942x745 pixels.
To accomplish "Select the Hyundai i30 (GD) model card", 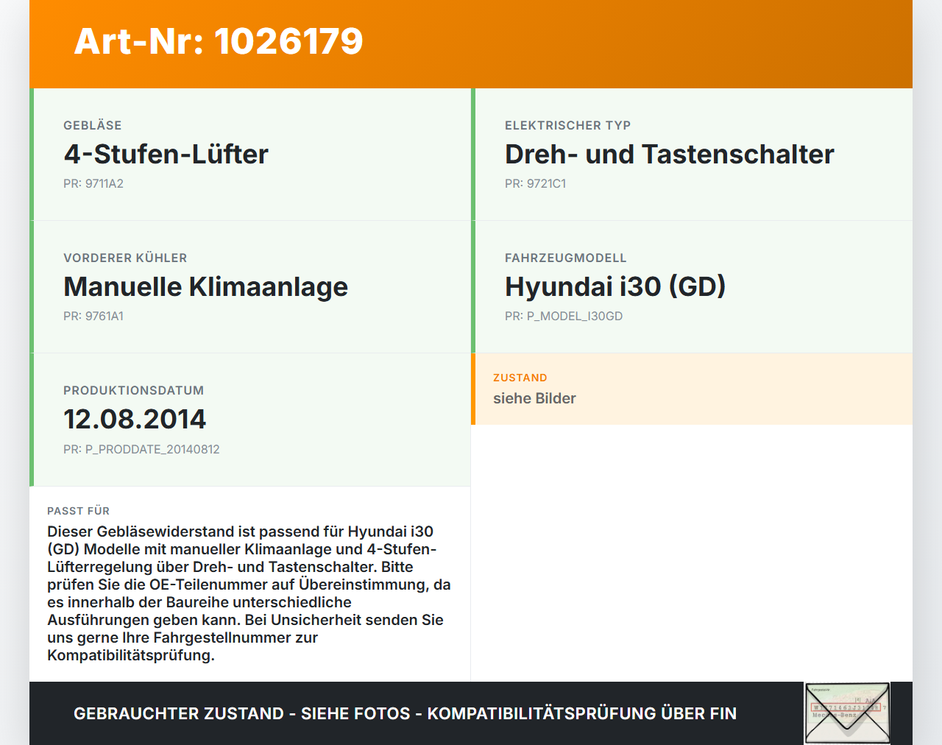I will [x=692, y=287].
